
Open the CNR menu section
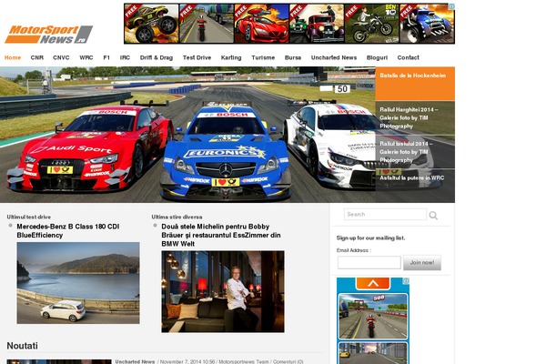click(x=37, y=57)
